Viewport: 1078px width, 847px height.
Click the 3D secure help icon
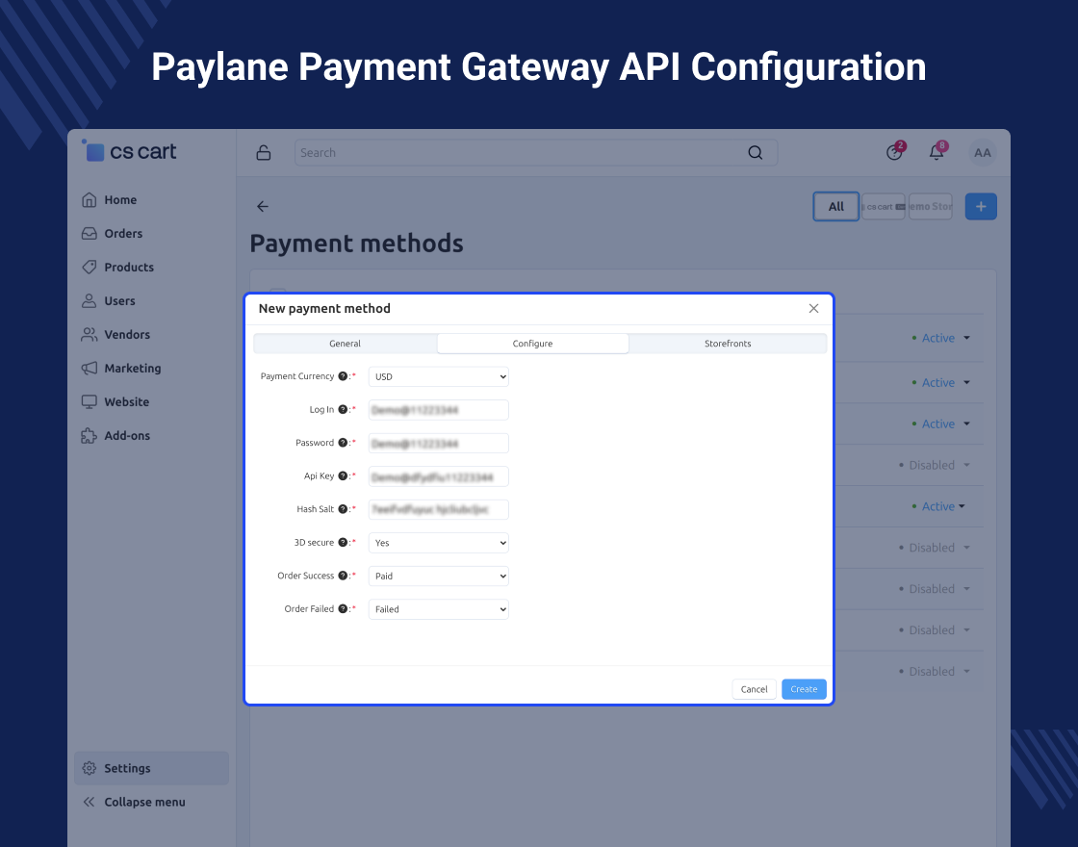(x=343, y=543)
